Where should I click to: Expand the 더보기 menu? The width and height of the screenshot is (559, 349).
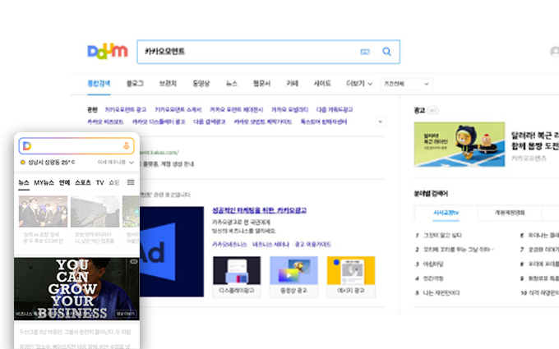[359, 84]
